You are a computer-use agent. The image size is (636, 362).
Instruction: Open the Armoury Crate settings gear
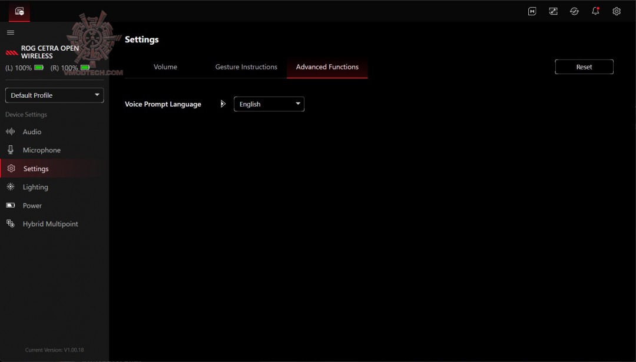click(616, 11)
